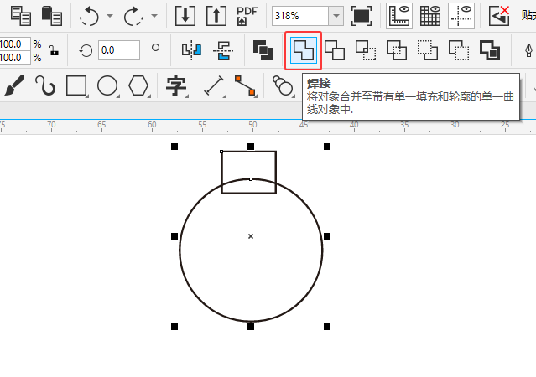Click the Trim objects icon
536x377 pixels.
click(x=335, y=50)
